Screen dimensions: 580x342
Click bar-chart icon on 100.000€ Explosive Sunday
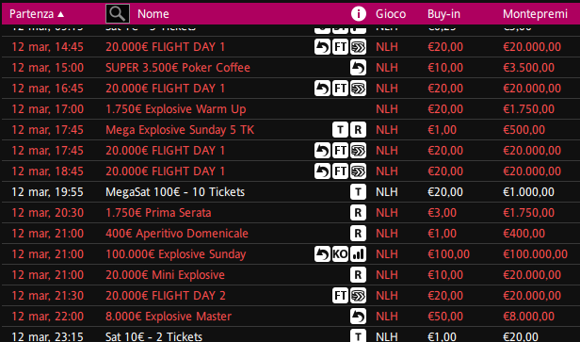tap(358, 254)
